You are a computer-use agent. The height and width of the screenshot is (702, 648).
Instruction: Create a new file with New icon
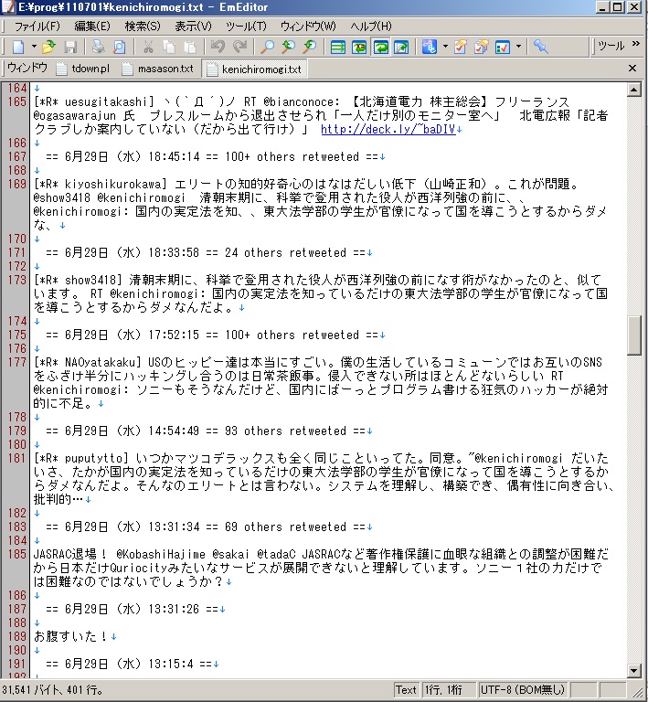point(18,47)
